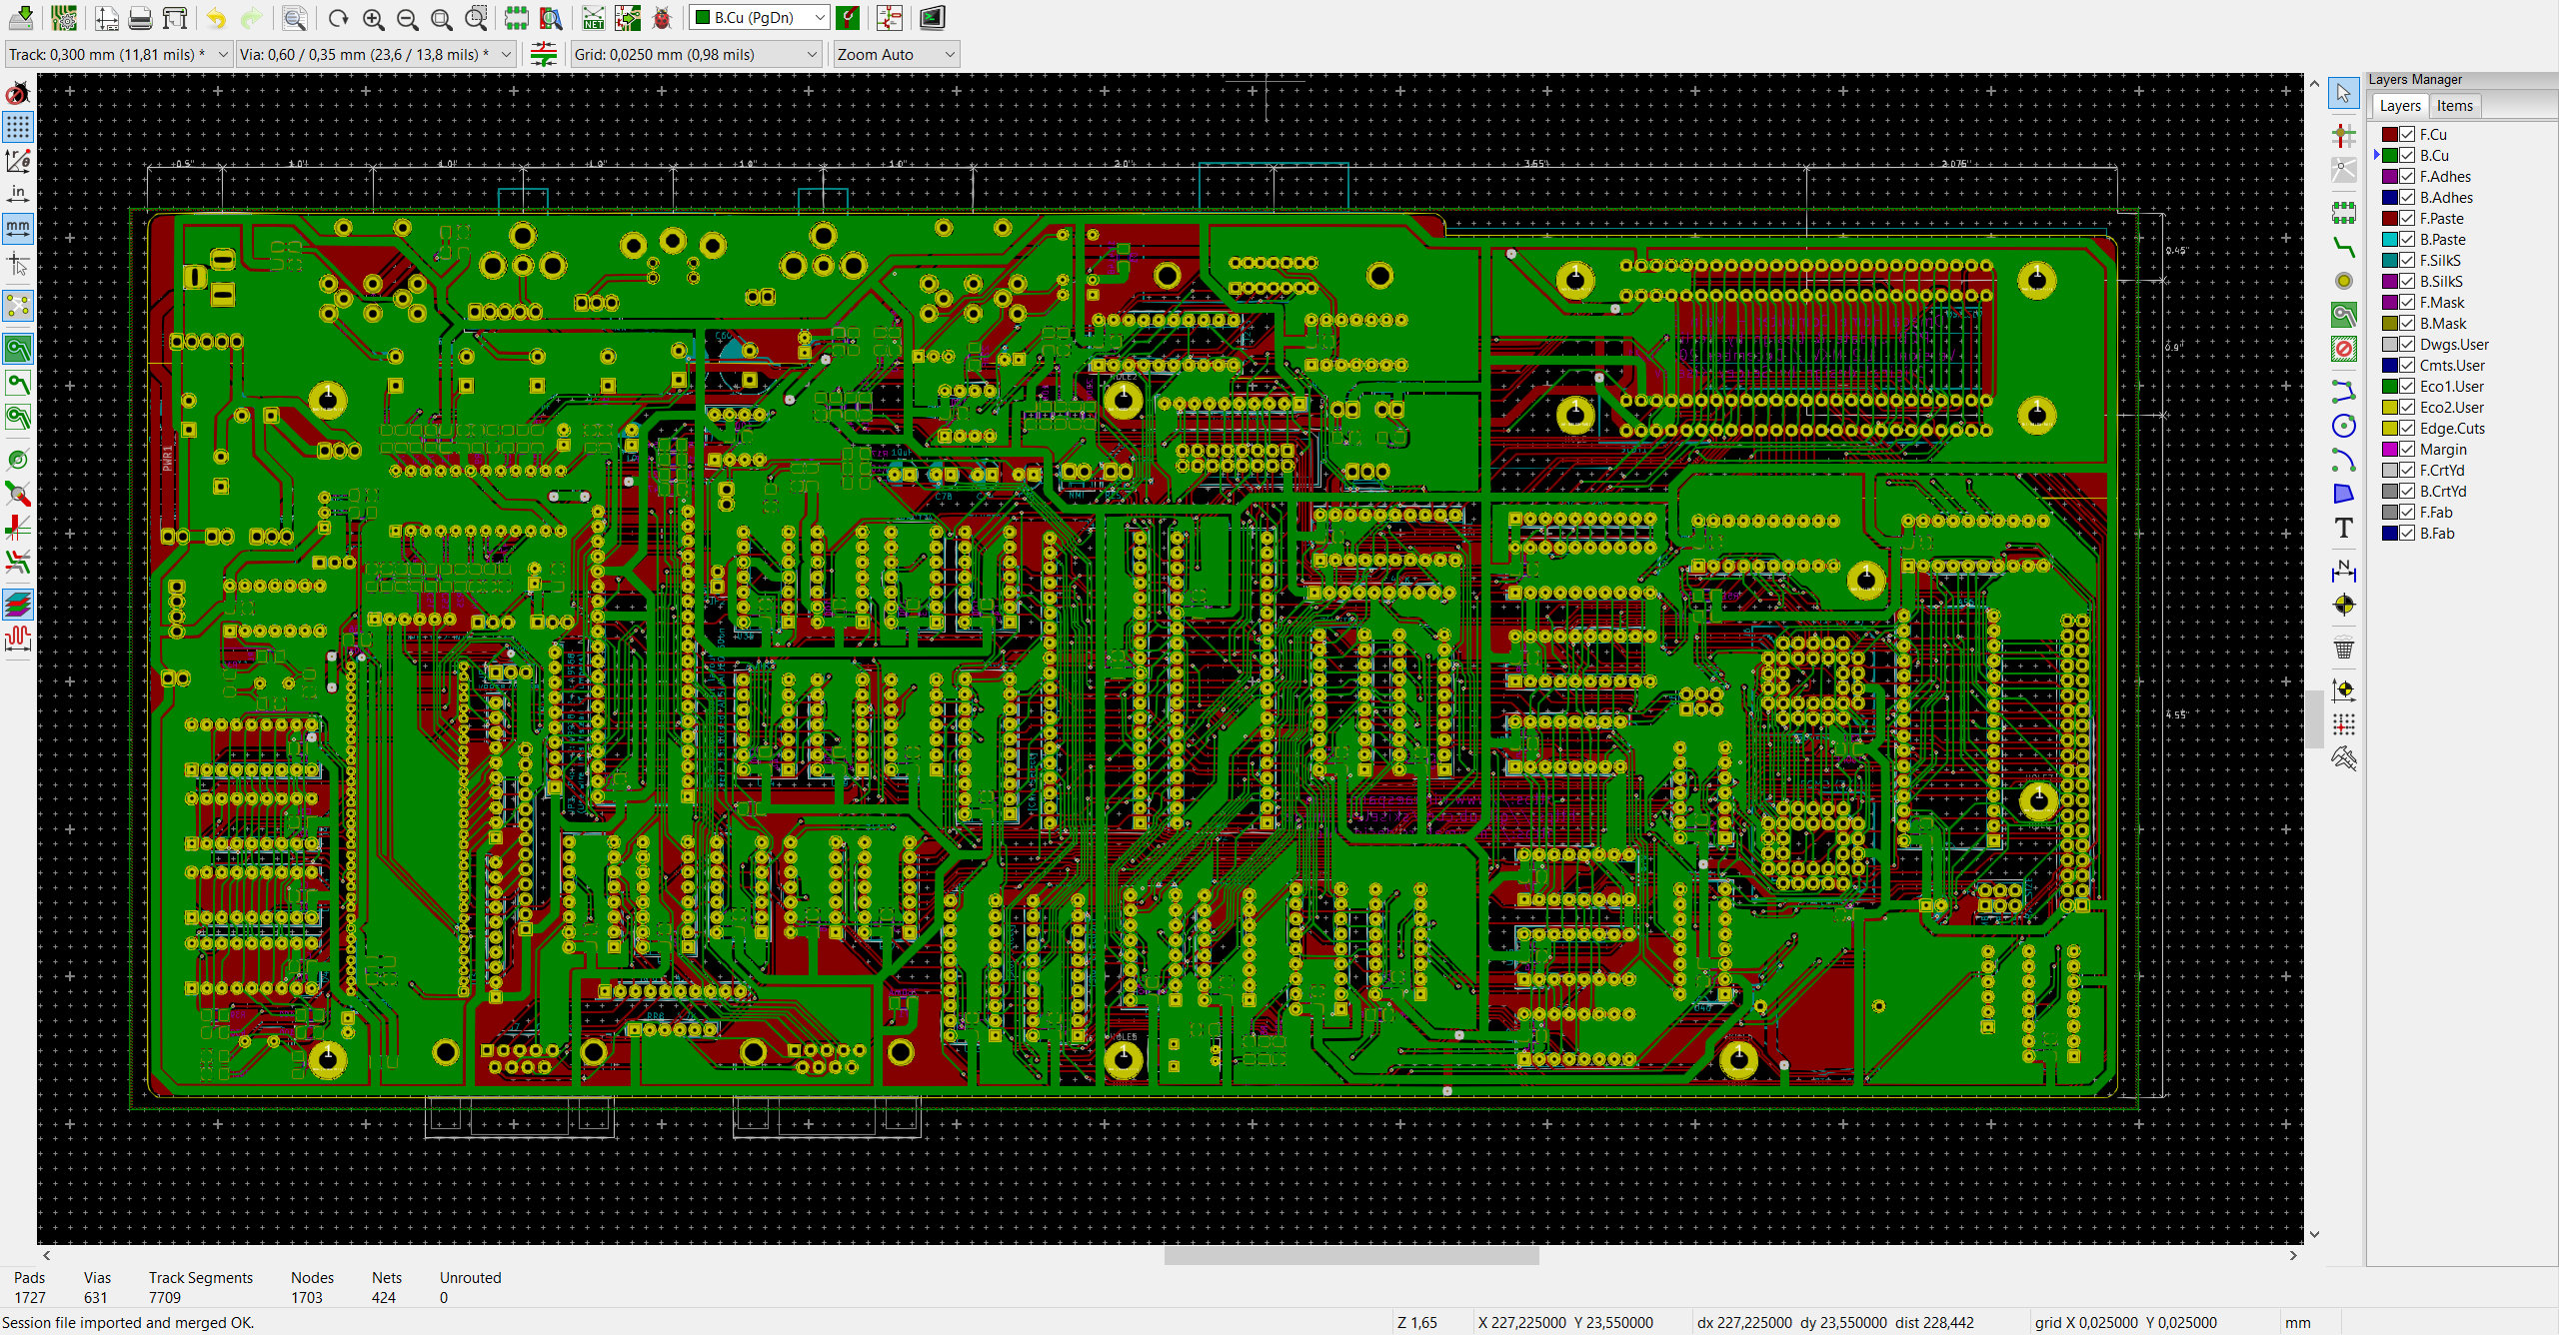Toggle the F.Cu layer checkbox
Screen dimensions: 2559x1335
tap(2407, 134)
